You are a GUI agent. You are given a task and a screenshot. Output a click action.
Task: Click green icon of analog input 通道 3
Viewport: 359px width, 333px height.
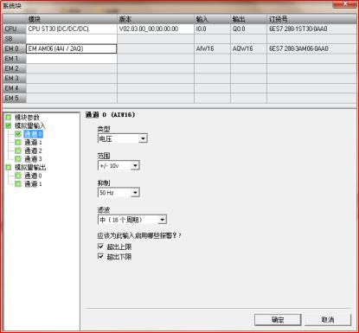point(18,159)
